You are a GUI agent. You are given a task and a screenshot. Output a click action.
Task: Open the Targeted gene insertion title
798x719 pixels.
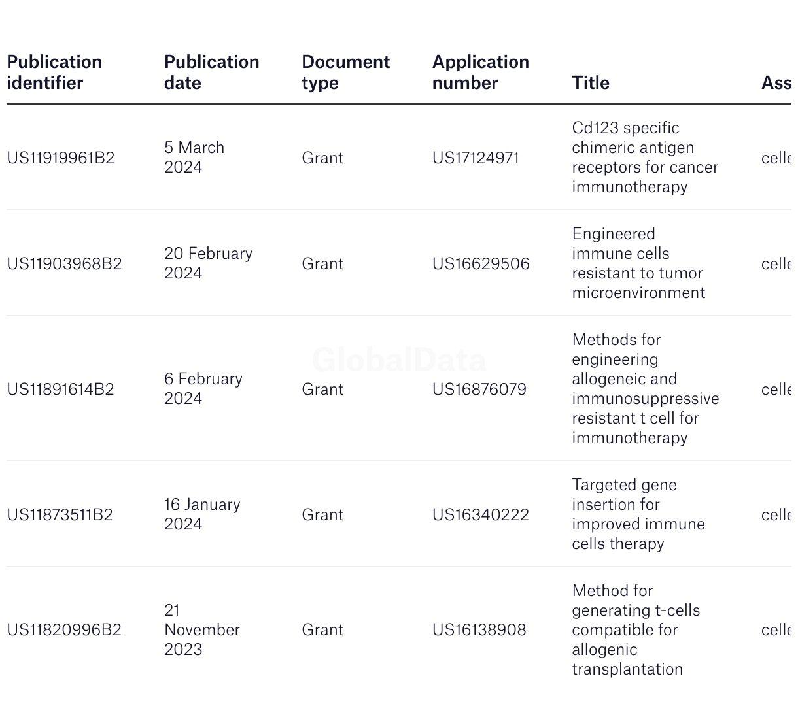pyautogui.click(x=638, y=514)
